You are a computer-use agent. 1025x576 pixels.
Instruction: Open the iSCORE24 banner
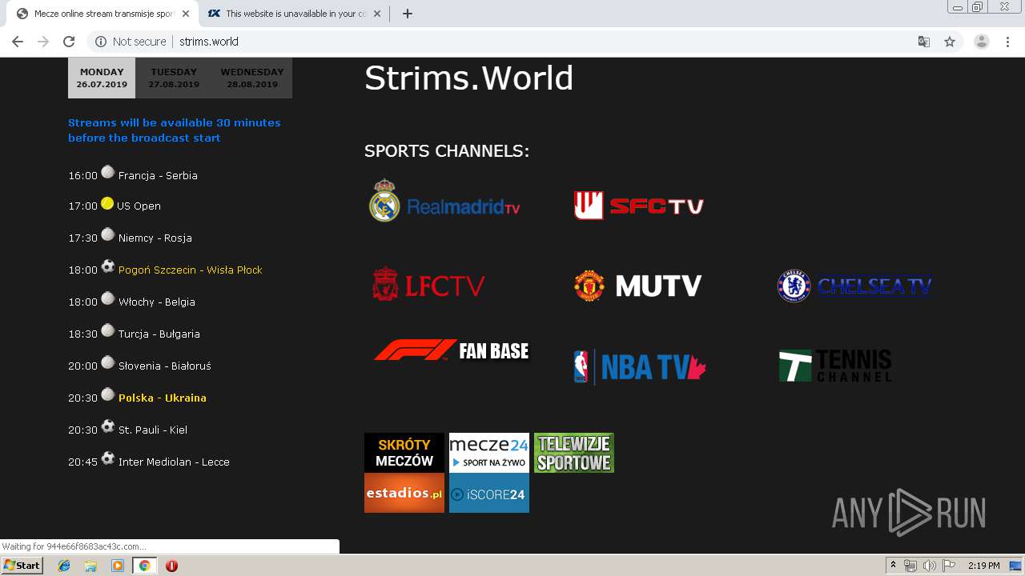(489, 493)
